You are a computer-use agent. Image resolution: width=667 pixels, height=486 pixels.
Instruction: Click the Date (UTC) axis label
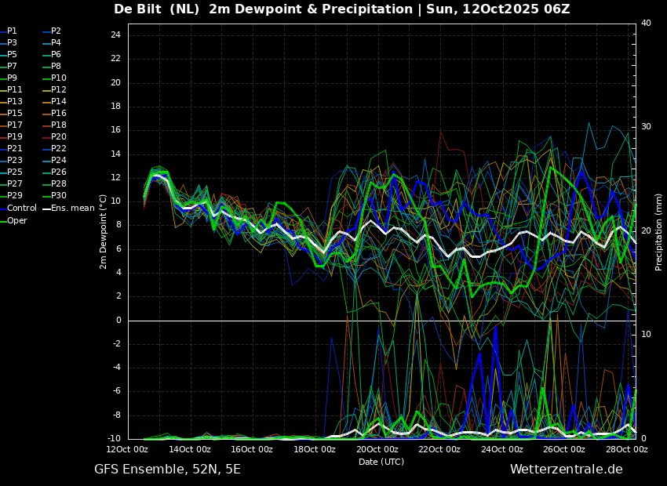click(x=381, y=462)
